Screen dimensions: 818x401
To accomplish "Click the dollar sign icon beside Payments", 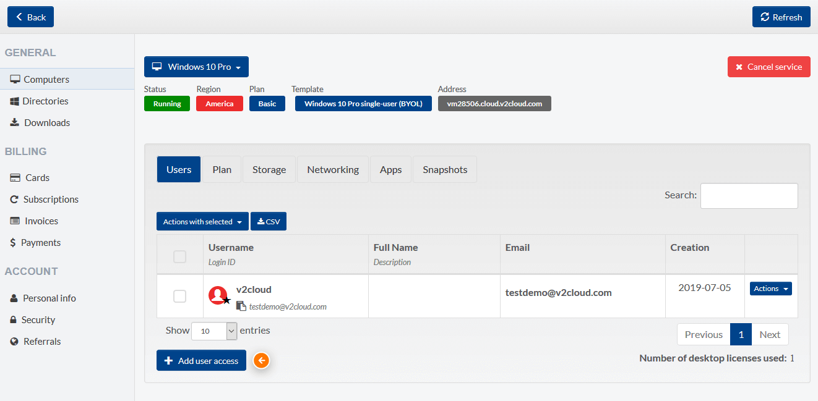I will (x=13, y=243).
